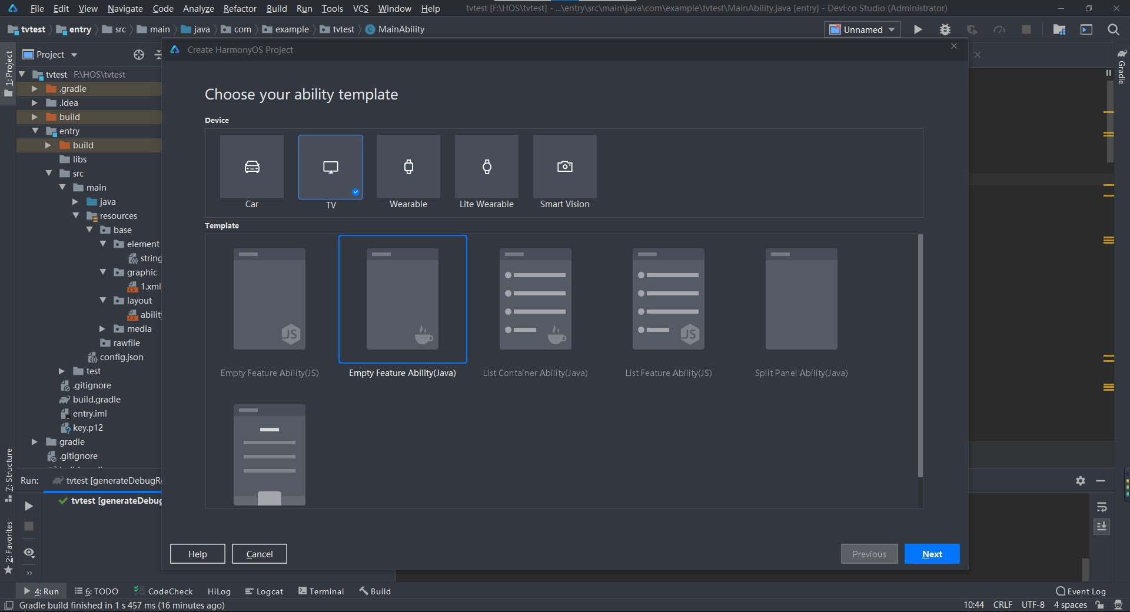Click the locate/select opened file target icon

click(x=139, y=55)
